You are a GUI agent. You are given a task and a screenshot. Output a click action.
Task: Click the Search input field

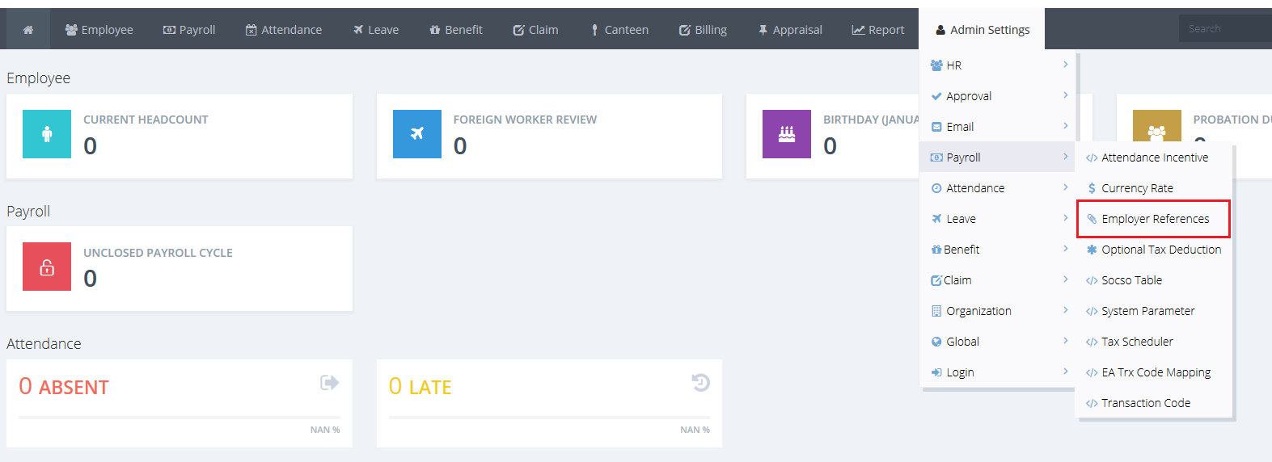click(1223, 29)
